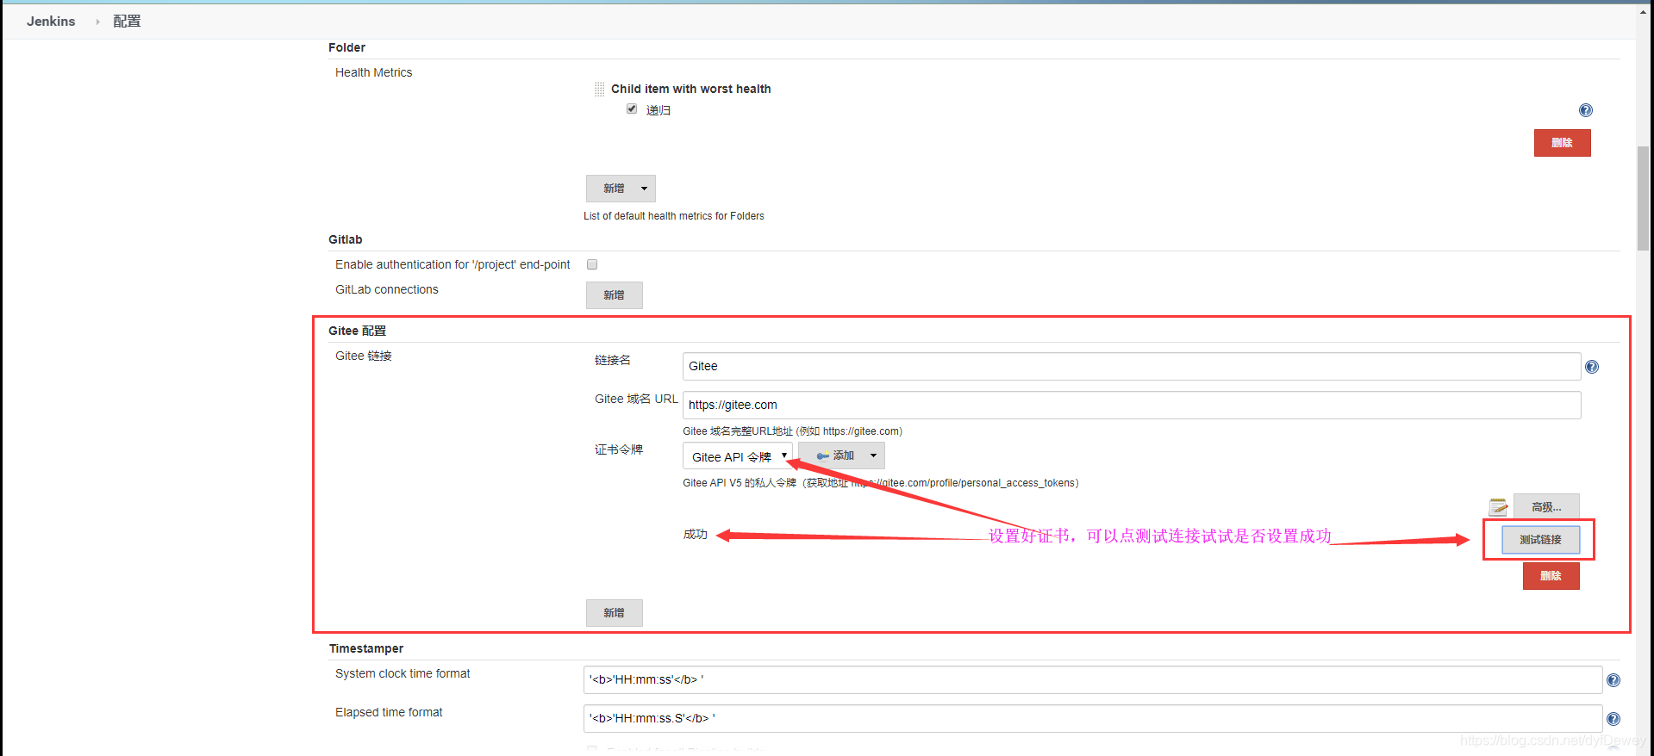Open the Health Metrics 新增 dropdown

click(x=621, y=189)
